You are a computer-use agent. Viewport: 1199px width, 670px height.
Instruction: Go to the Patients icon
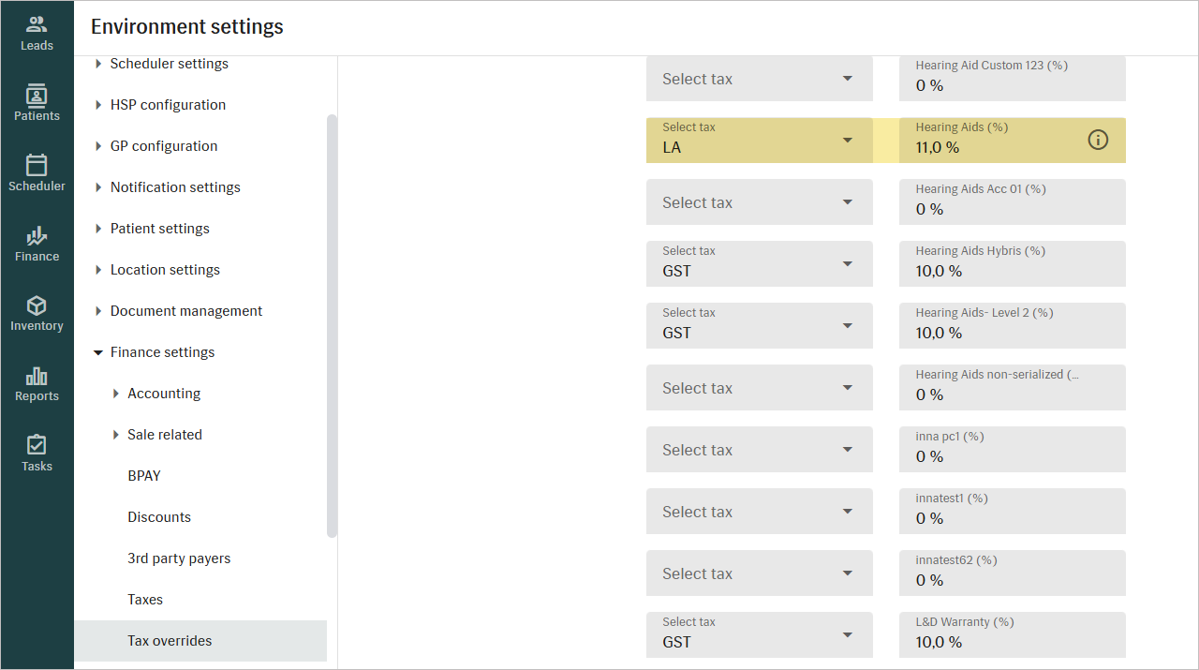pyautogui.click(x=37, y=96)
